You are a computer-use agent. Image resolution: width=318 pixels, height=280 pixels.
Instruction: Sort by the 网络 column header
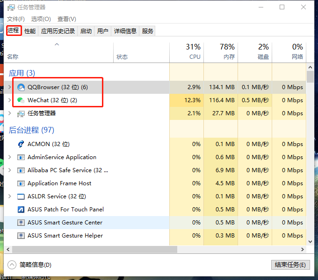click(x=289, y=53)
